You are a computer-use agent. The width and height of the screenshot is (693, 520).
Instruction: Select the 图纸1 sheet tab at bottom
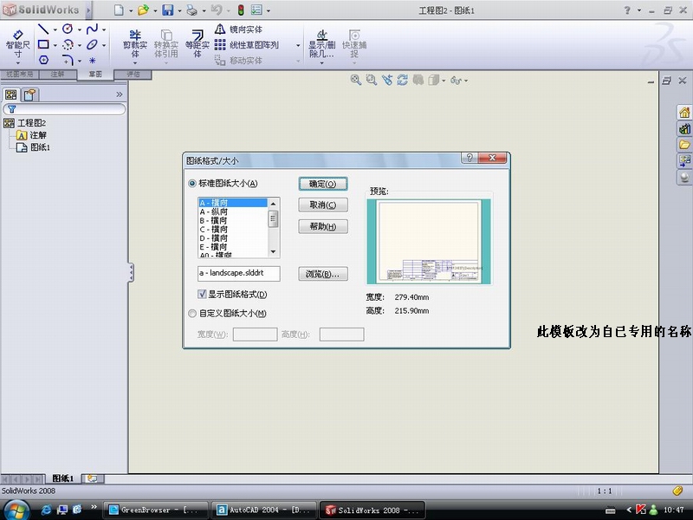(62, 478)
